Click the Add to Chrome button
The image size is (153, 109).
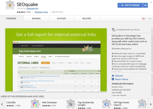[130, 5]
